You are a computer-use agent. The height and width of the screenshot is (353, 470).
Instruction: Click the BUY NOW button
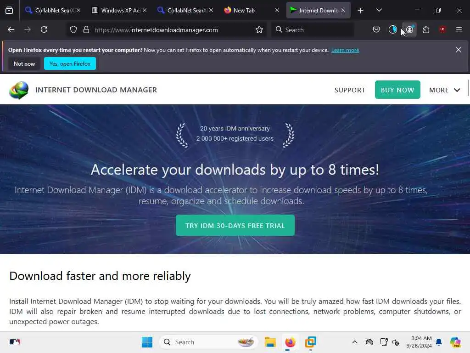(x=397, y=90)
